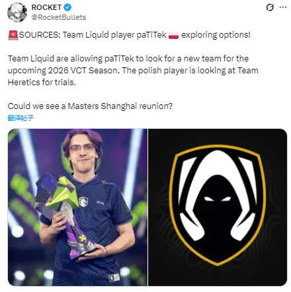Click the small name print on jersey chest
The height and width of the screenshot is (292, 291).
(x=100, y=202)
